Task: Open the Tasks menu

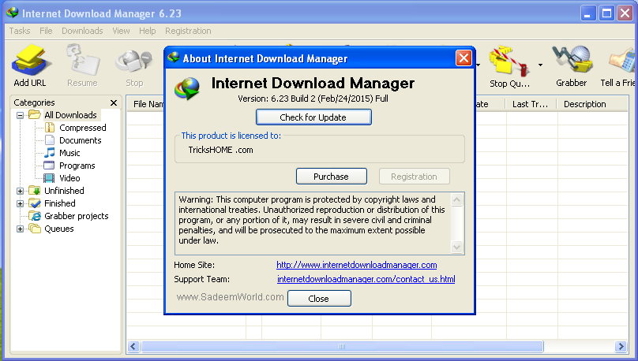Action: (20, 31)
